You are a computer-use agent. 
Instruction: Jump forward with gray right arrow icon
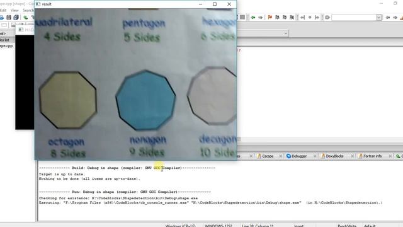tap(260, 17)
